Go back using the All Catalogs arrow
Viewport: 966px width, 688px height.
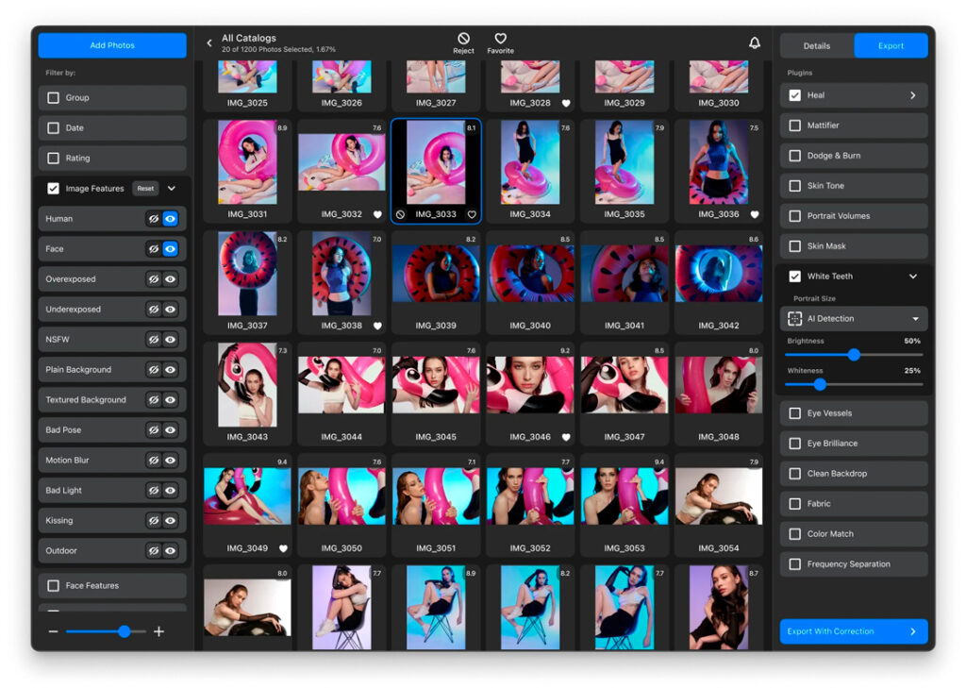pos(209,43)
